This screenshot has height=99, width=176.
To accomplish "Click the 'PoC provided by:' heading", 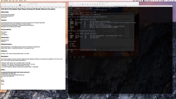I will [x=6, y=29].
